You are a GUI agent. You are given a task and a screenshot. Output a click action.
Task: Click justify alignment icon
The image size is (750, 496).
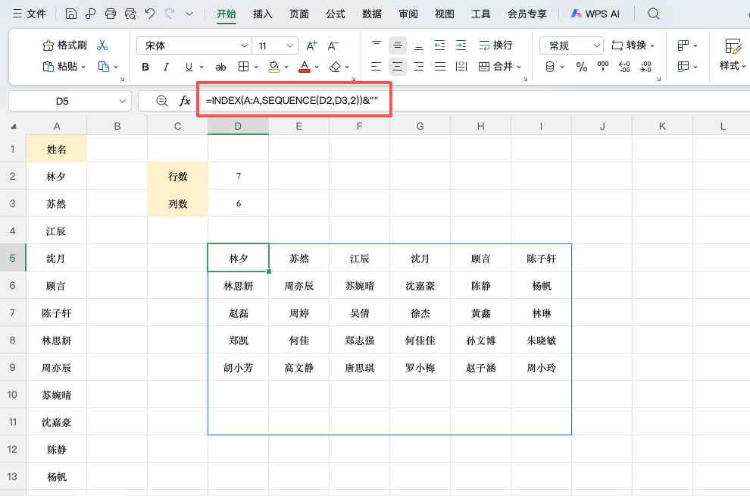(439, 67)
